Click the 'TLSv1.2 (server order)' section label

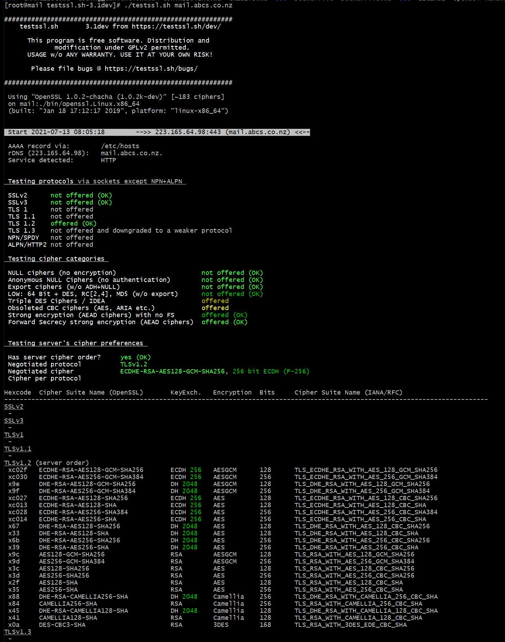click(46, 463)
